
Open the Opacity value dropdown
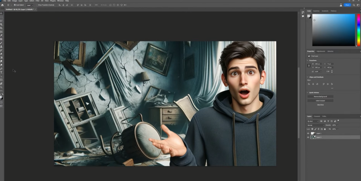338,125
